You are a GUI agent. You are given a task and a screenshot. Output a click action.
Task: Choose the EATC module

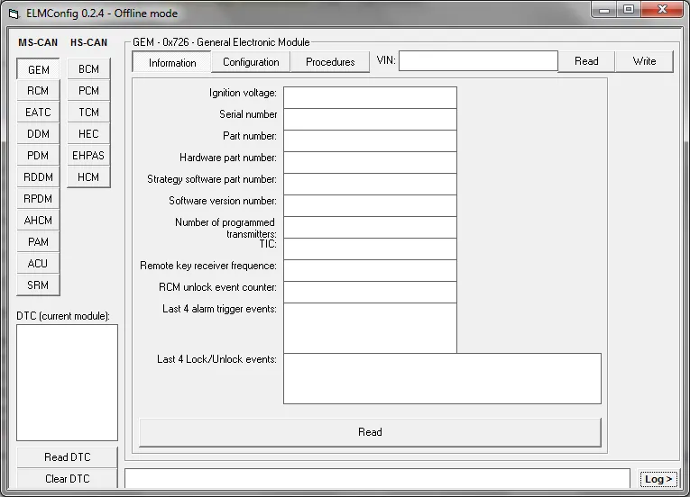click(38, 113)
